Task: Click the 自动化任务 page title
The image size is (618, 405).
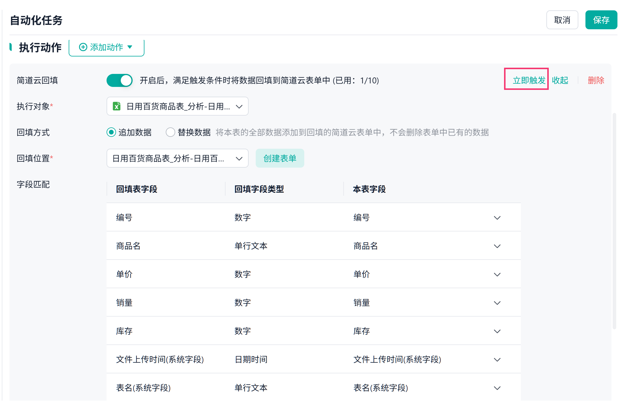Action: (x=36, y=20)
